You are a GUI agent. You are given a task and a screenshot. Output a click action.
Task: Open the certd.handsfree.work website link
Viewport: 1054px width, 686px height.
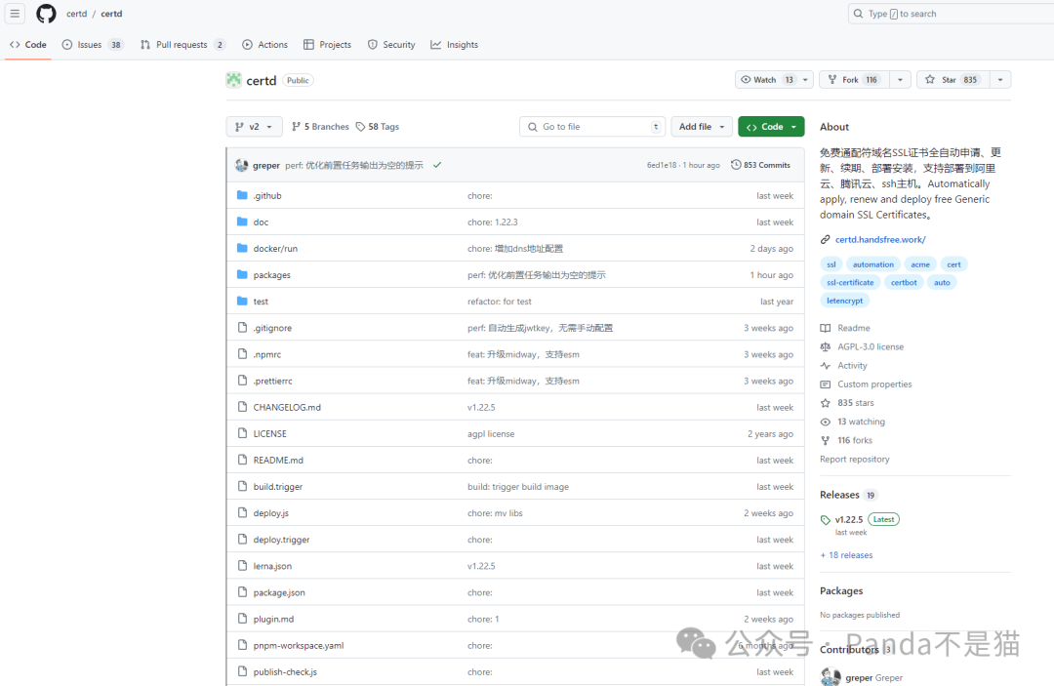tap(880, 239)
